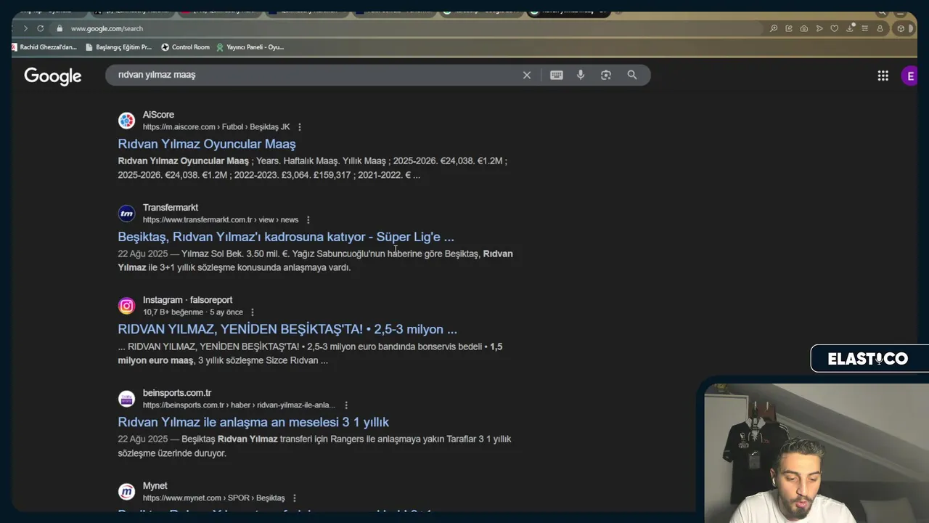Click the Transfermarkt result favicon
The width and height of the screenshot is (929, 523).
click(x=127, y=214)
